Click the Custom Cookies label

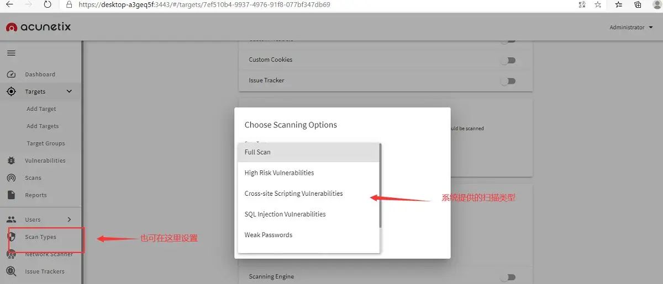click(x=271, y=60)
